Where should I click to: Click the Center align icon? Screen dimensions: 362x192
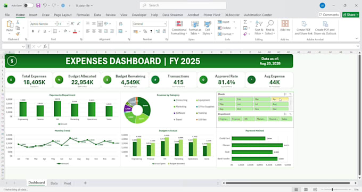94,31
